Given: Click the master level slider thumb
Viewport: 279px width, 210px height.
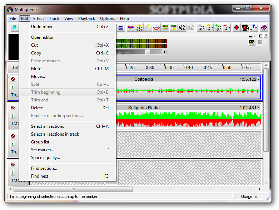Looking at the screenshot, I should coord(148,52).
